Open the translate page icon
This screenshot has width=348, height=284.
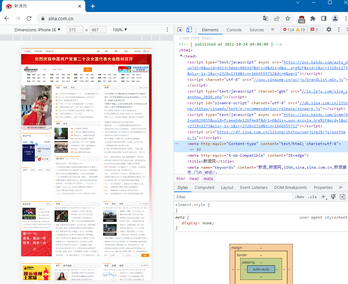click(266, 18)
